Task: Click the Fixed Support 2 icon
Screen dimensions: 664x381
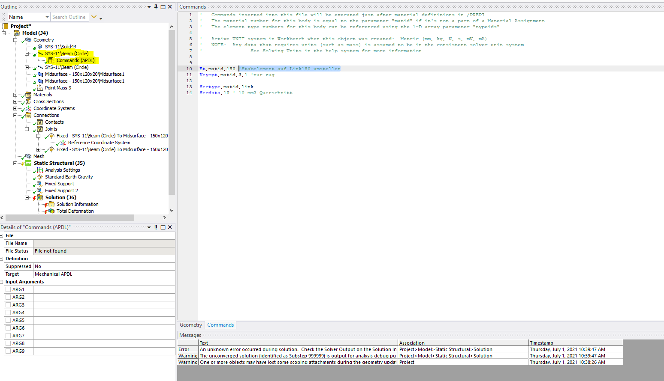Action: 40,190
